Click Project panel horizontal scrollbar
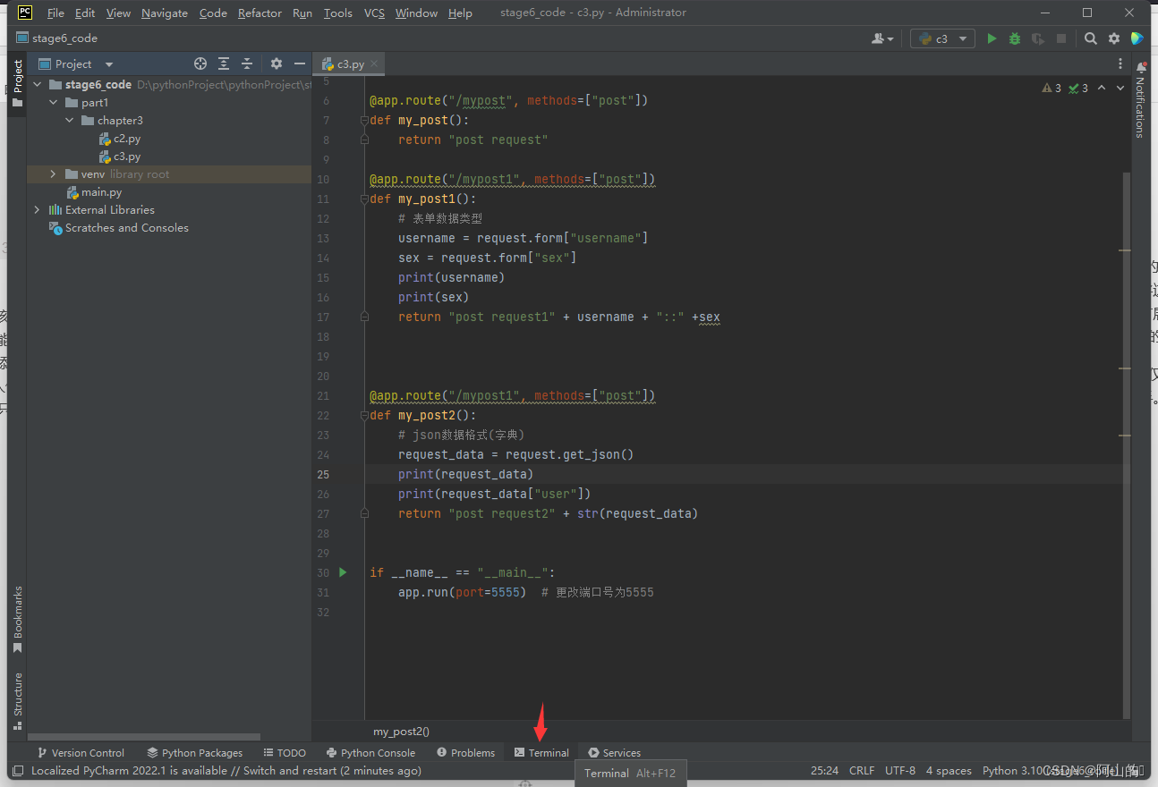The image size is (1158, 787). click(x=143, y=737)
